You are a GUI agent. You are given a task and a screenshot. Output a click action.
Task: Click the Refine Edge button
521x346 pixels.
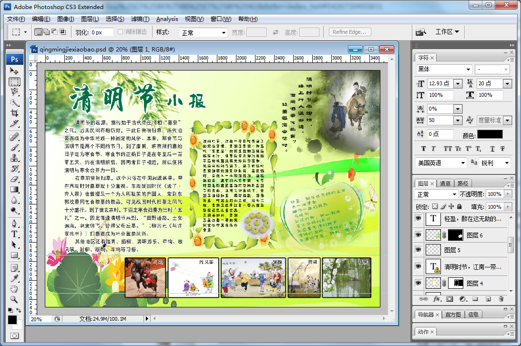[x=349, y=32]
